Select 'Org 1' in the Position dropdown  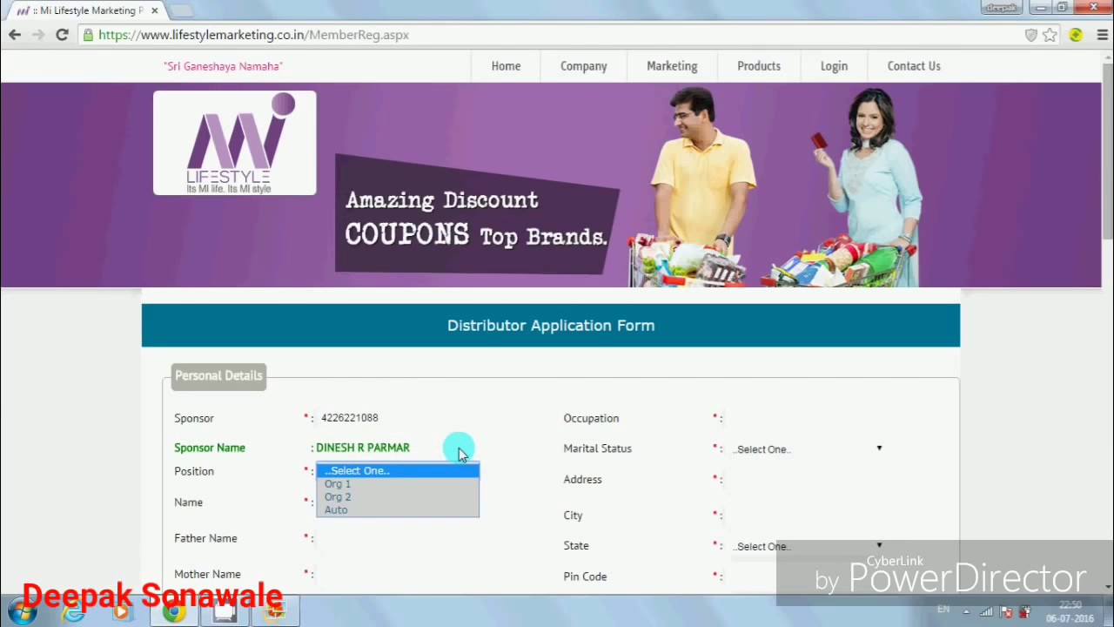click(398, 484)
